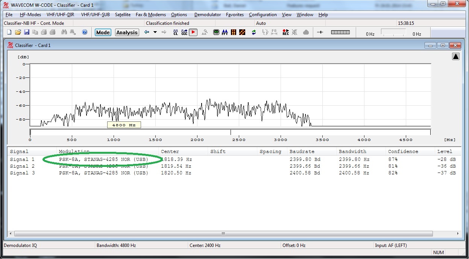Viewport: 469px width, 259px height.
Task: Save with the floppy disk icon
Action: (x=27, y=32)
